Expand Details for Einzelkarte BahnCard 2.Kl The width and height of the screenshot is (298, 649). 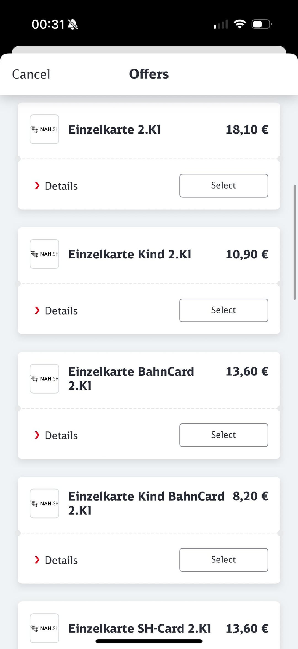click(x=56, y=435)
